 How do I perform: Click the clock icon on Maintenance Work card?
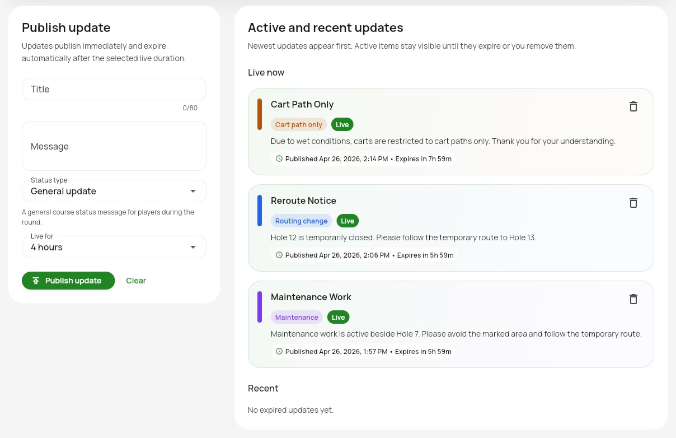pos(279,351)
